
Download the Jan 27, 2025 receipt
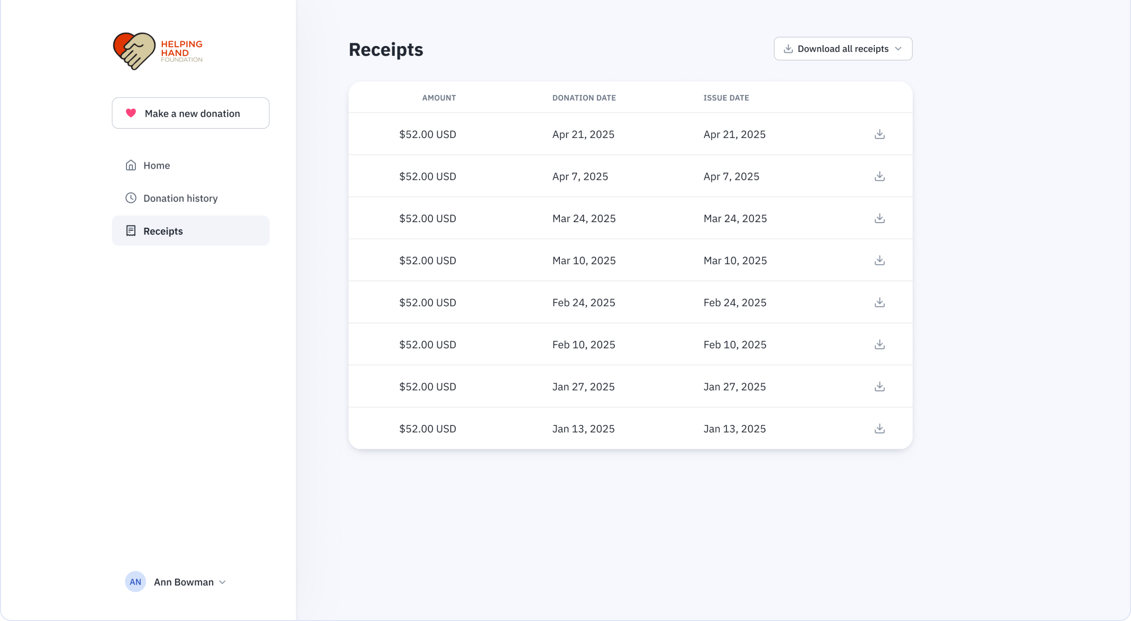tap(879, 387)
